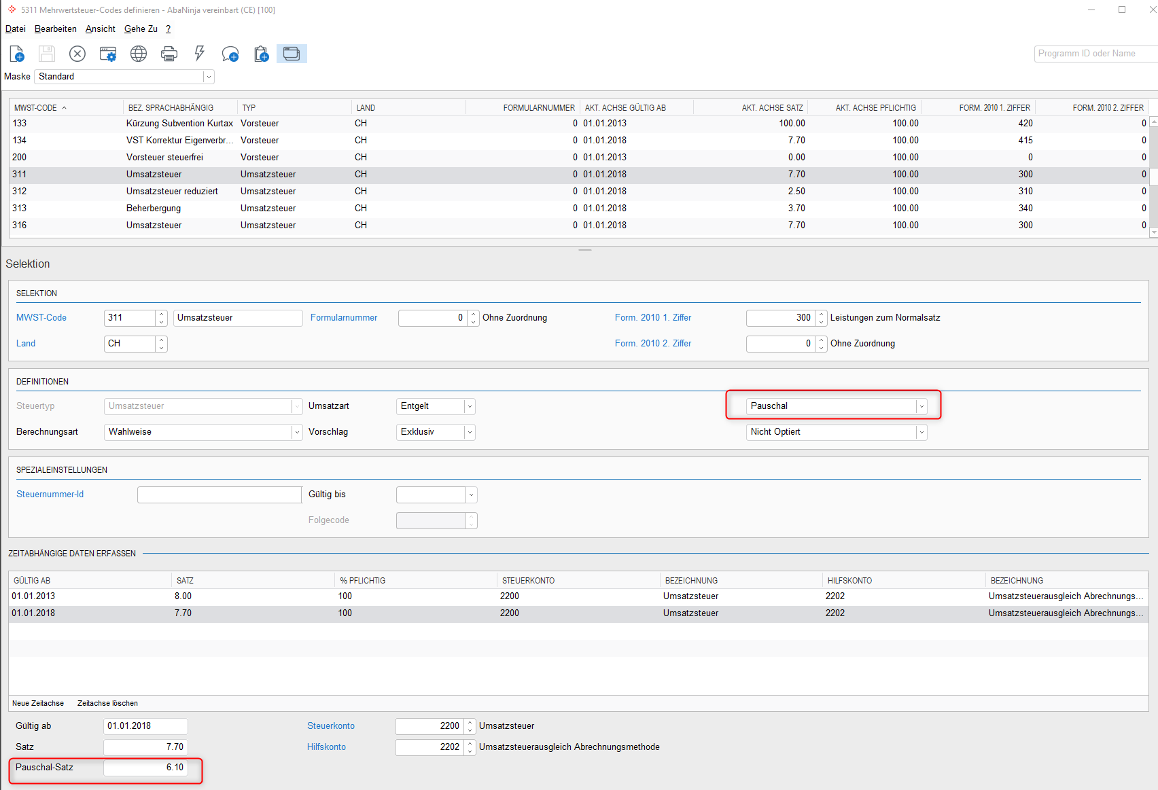Click the circled X delete icon
The image size is (1158, 790).
pos(77,54)
